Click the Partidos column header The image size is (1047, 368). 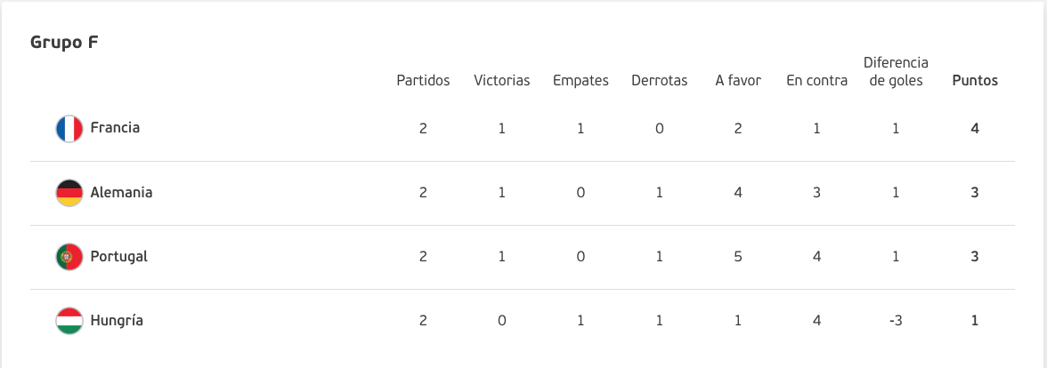[x=424, y=81]
